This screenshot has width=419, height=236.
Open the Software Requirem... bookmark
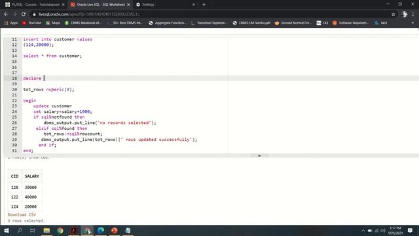click(x=351, y=23)
